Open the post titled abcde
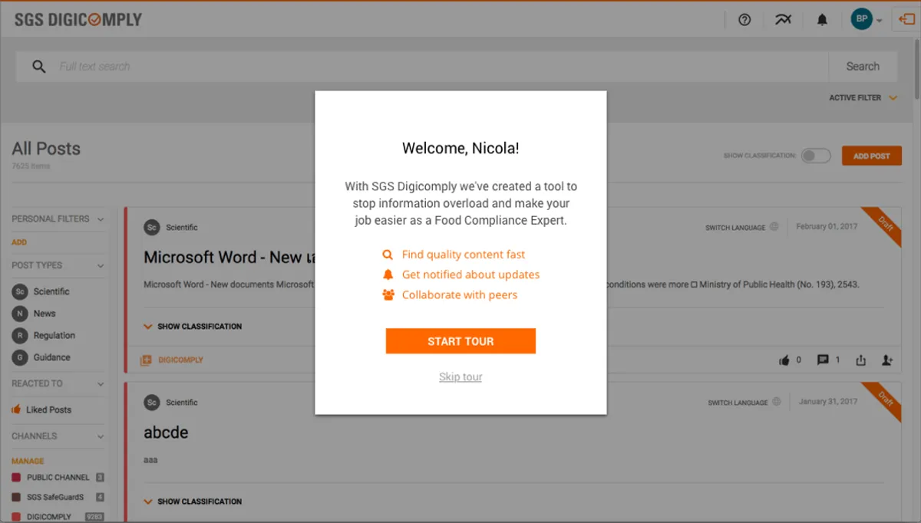Image resolution: width=921 pixels, height=523 pixels. point(166,433)
